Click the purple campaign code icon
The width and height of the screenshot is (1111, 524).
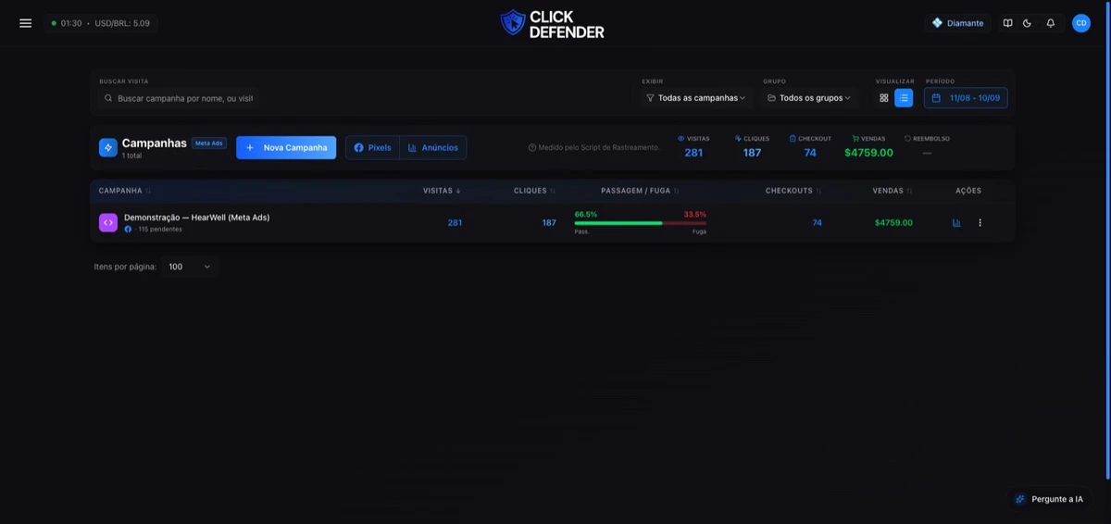[x=108, y=222]
